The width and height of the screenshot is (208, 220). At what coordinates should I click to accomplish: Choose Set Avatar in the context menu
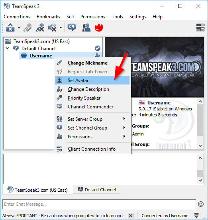click(92, 80)
